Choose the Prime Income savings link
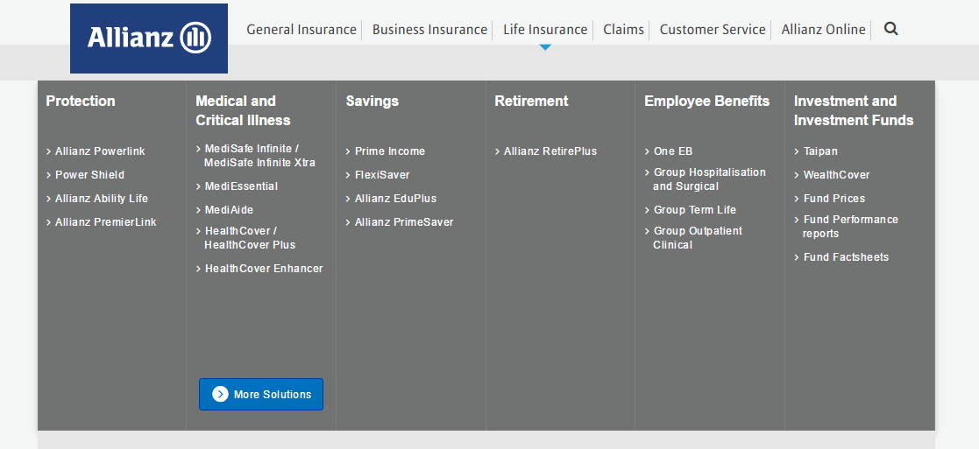Screen dimensions: 979x449 click(x=389, y=151)
